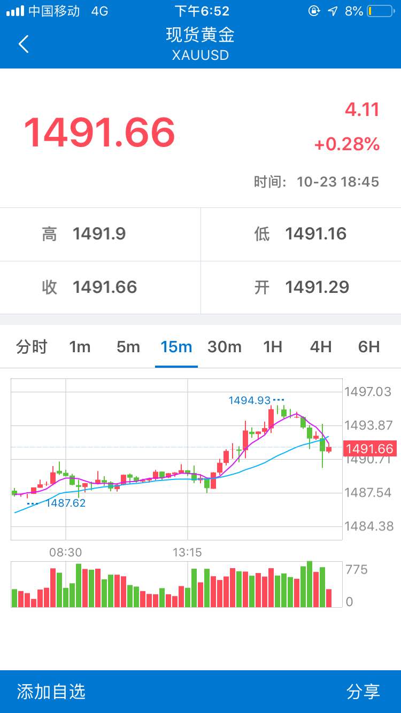The height and width of the screenshot is (713, 401).
Task: Switch to the 5m timeframe
Action: 128,347
